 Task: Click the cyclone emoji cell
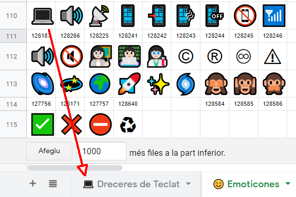[x=186, y=84]
